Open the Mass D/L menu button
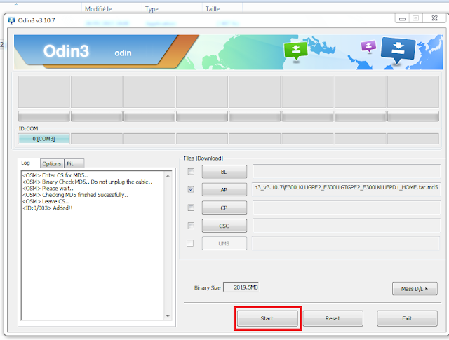The width and height of the screenshot is (449, 340). (x=415, y=289)
